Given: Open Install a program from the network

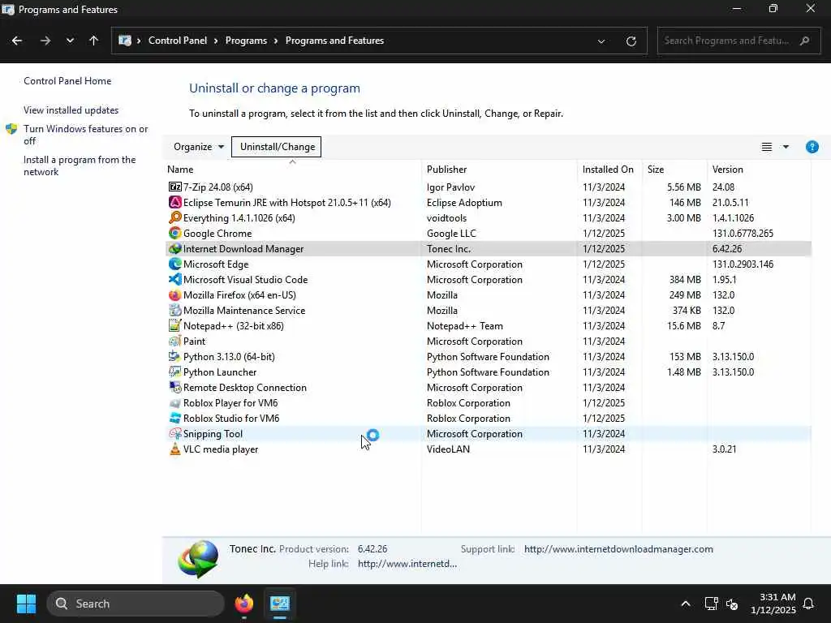Looking at the screenshot, I should click(80, 165).
